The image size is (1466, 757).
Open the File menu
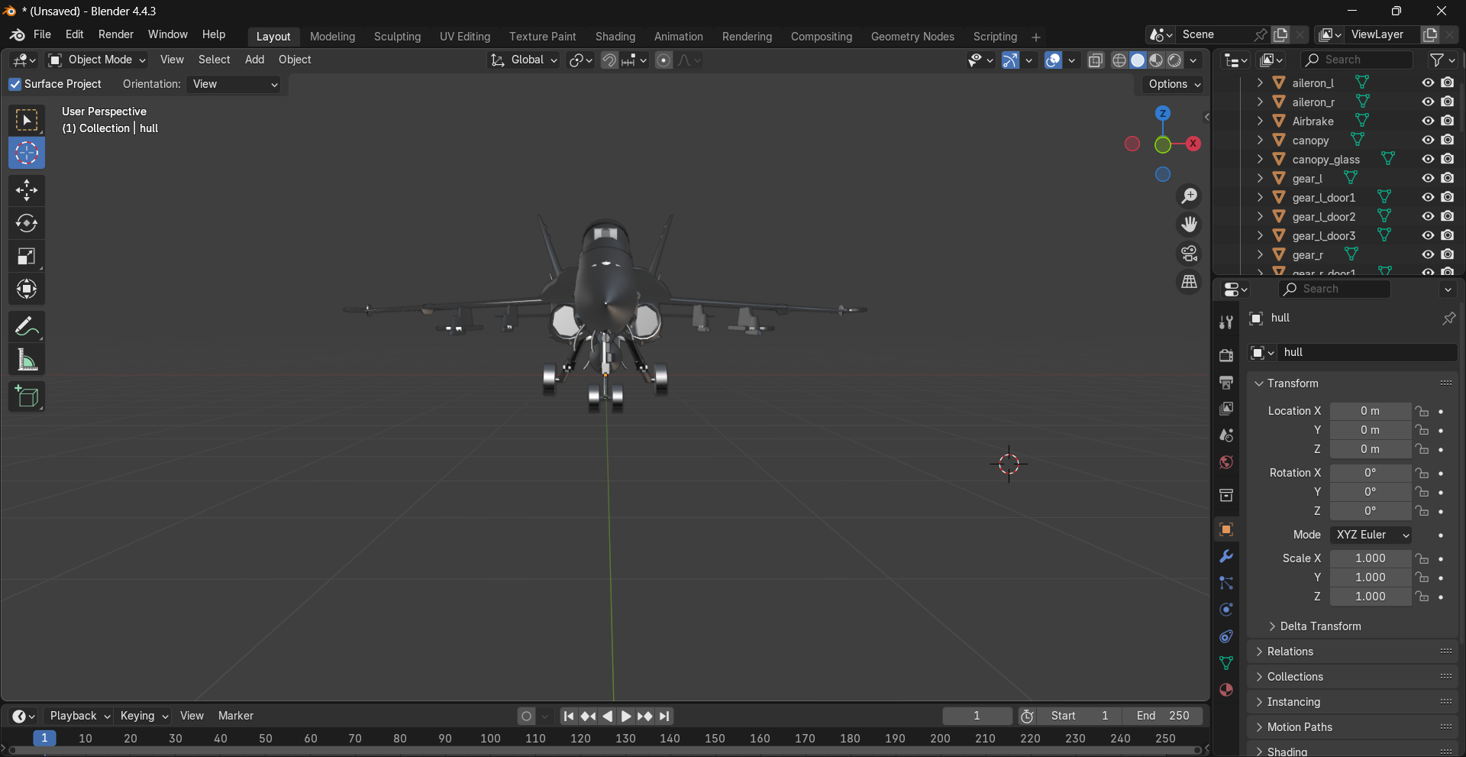tap(43, 35)
